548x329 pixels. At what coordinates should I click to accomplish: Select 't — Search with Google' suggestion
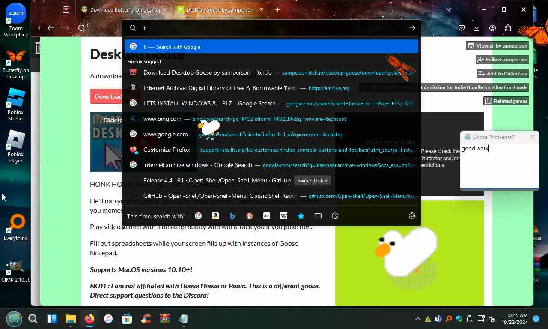coord(271,47)
